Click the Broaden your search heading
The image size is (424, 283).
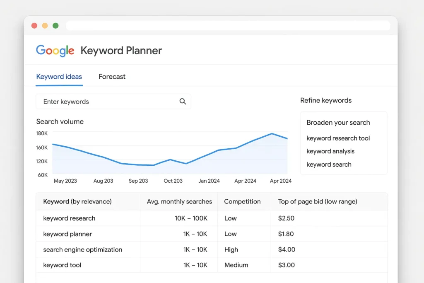point(338,122)
